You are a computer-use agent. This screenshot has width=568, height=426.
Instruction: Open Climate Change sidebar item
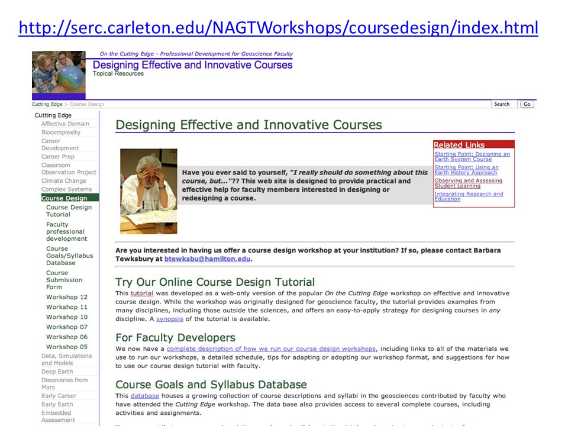click(x=64, y=181)
